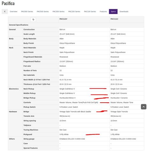Screen dimensions: 147x153
Task: Click the Pickguard row label
Action: tap(28, 135)
